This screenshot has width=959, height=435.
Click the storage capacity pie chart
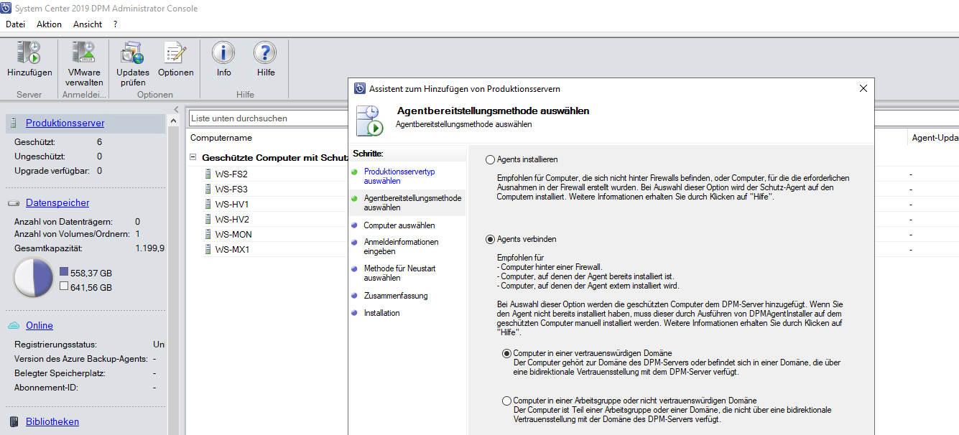(33, 279)
